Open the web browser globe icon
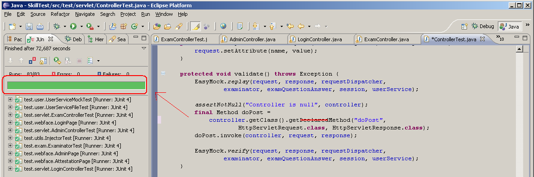534x177 pixels. tap(223, 26)
